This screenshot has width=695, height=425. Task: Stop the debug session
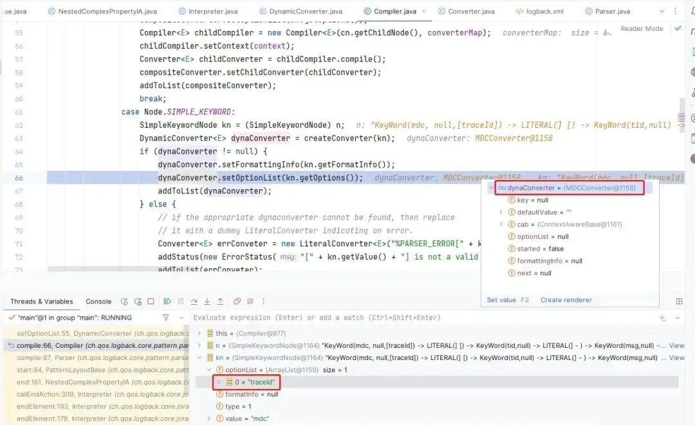coord(151,302)
